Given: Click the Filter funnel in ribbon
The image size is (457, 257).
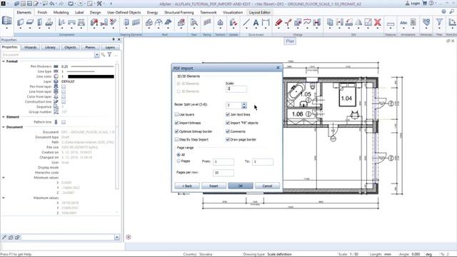Looking at the screenshot, I should (439, 22).
